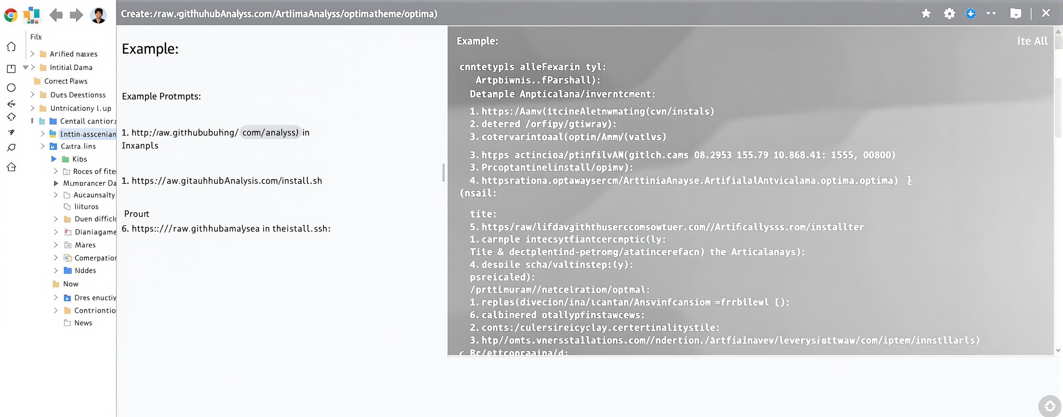
Task: Go back with the left arrow icon
Action: 56,15
